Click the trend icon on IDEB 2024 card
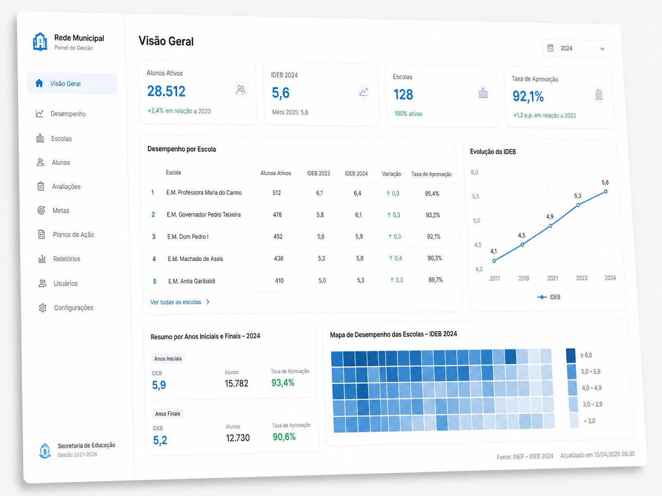The height and width of the screenshot is (496, 662). (x=364, y=92)
